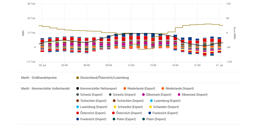Click the Schweden (Import) legend label

(166, 107)
